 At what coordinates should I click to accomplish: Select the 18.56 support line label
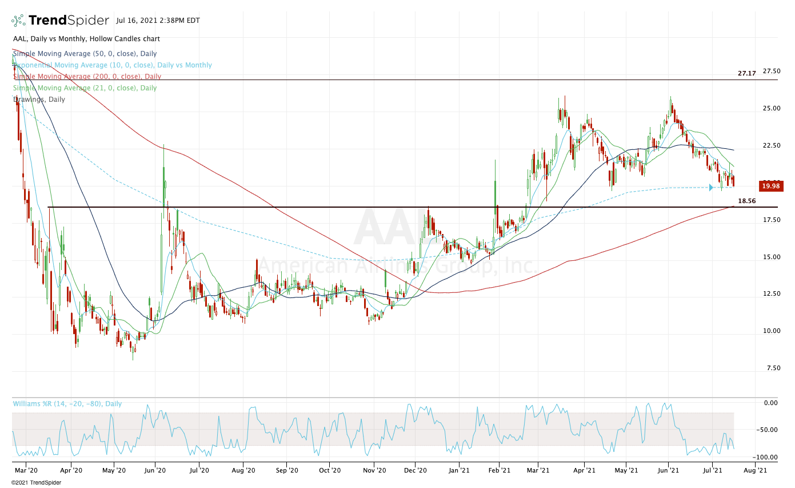[748, 201]
